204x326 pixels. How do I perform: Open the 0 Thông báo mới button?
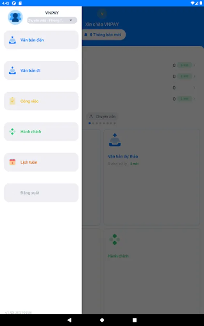[x=104, y=34]
